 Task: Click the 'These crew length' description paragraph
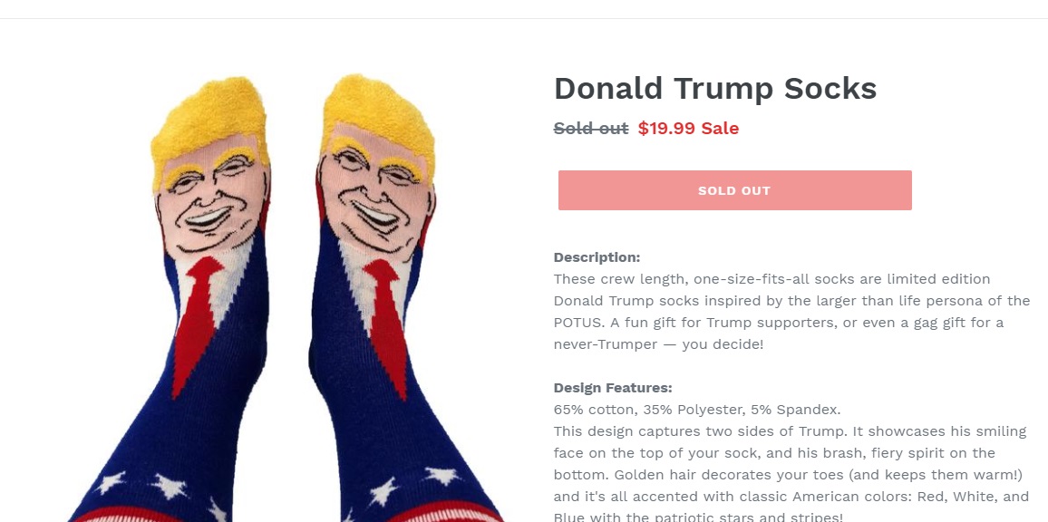click(792, 312)
